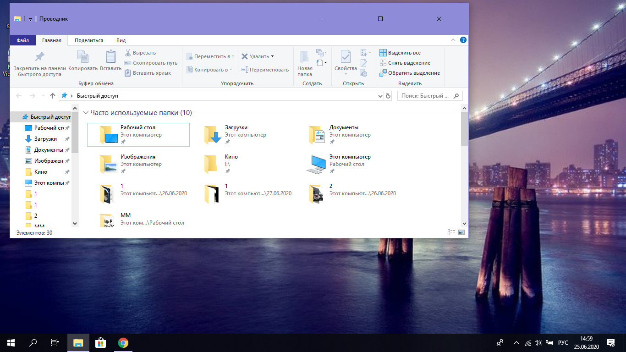Click the large Копировать button in the ribbon

[x=83, y=60]
